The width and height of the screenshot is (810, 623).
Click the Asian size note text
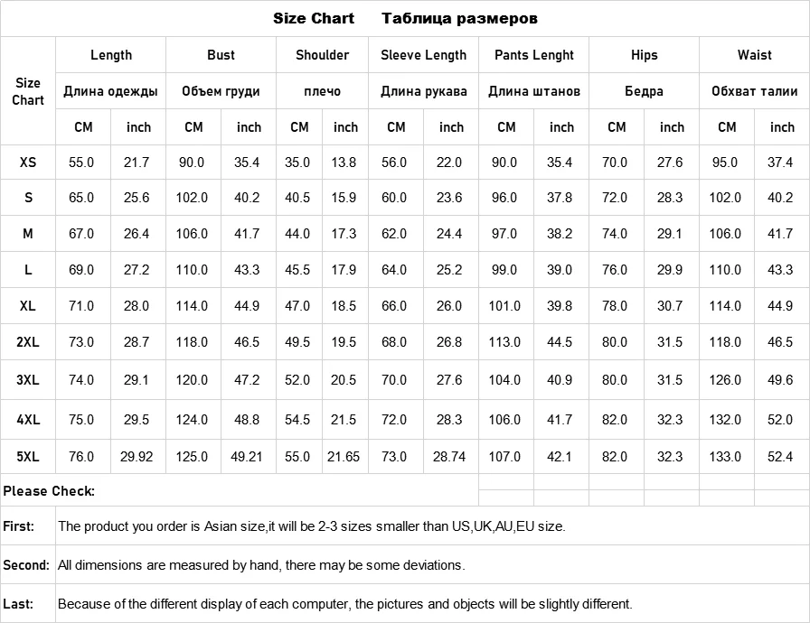[x=312, y=526]
